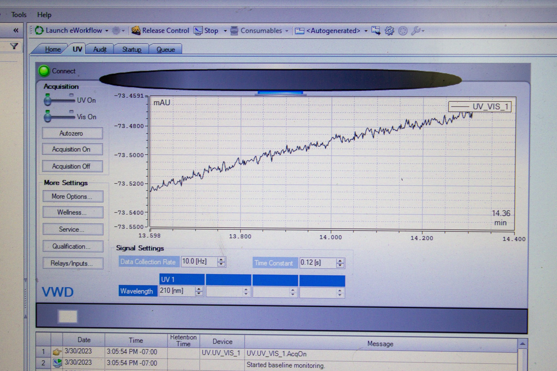Increase the Wavelength with the up stepper
557x371 pixels.
pos(199,289)
